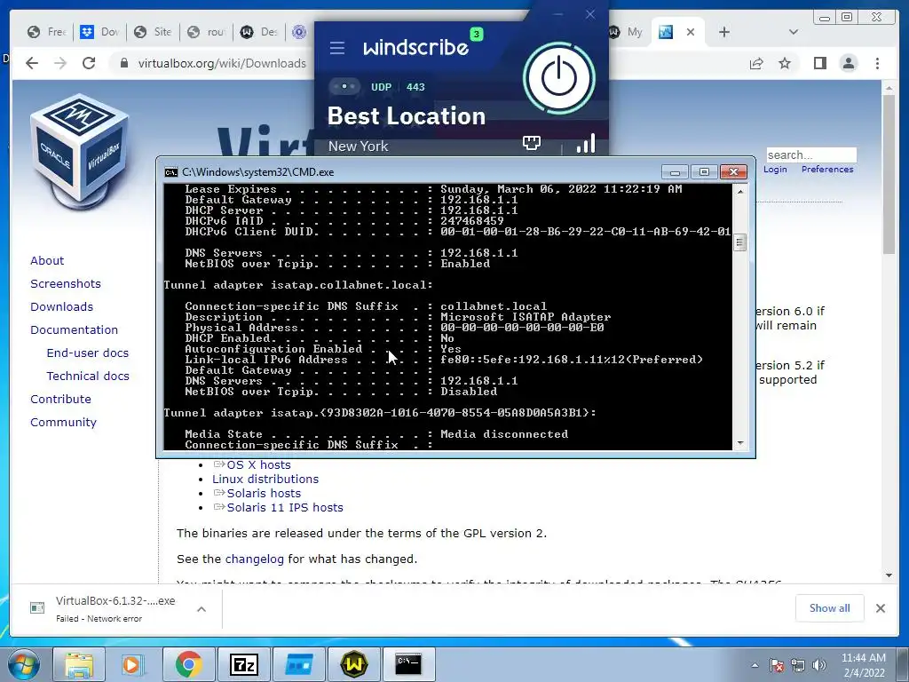The height and width of the screenshot is (682, 909).
Task: Click the UDP protocol label in Windscribe
Action: [x=381, y=87]
